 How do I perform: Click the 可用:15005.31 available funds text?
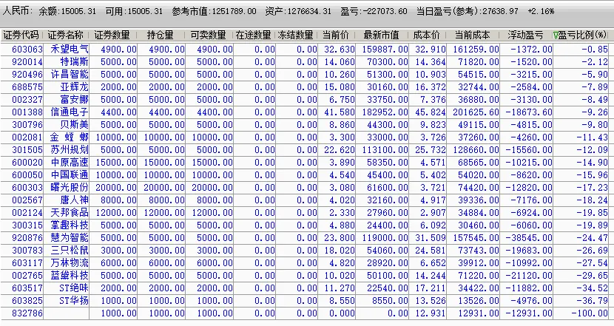pyautogui.click(x=134, y=11)
